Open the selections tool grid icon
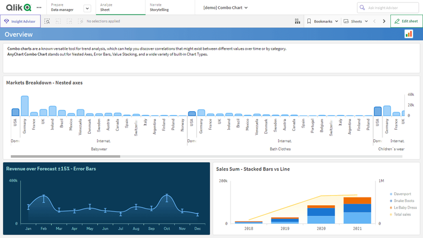The image size is (423, 238). [297, 21]
